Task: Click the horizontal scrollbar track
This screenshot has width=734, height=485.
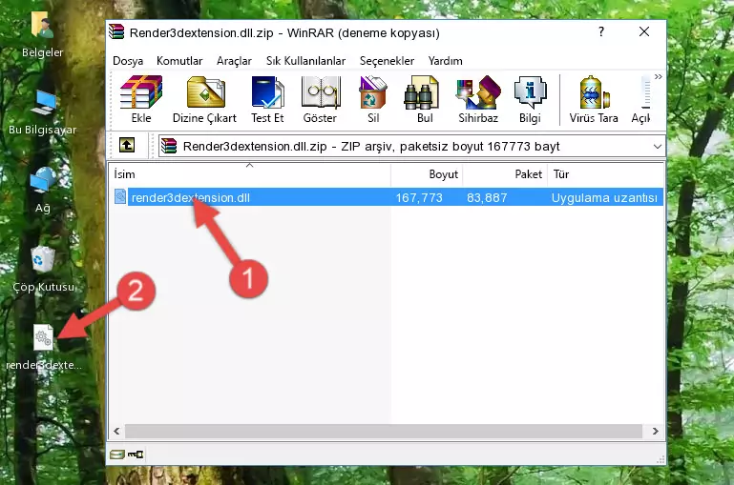Action: point(384,432)
